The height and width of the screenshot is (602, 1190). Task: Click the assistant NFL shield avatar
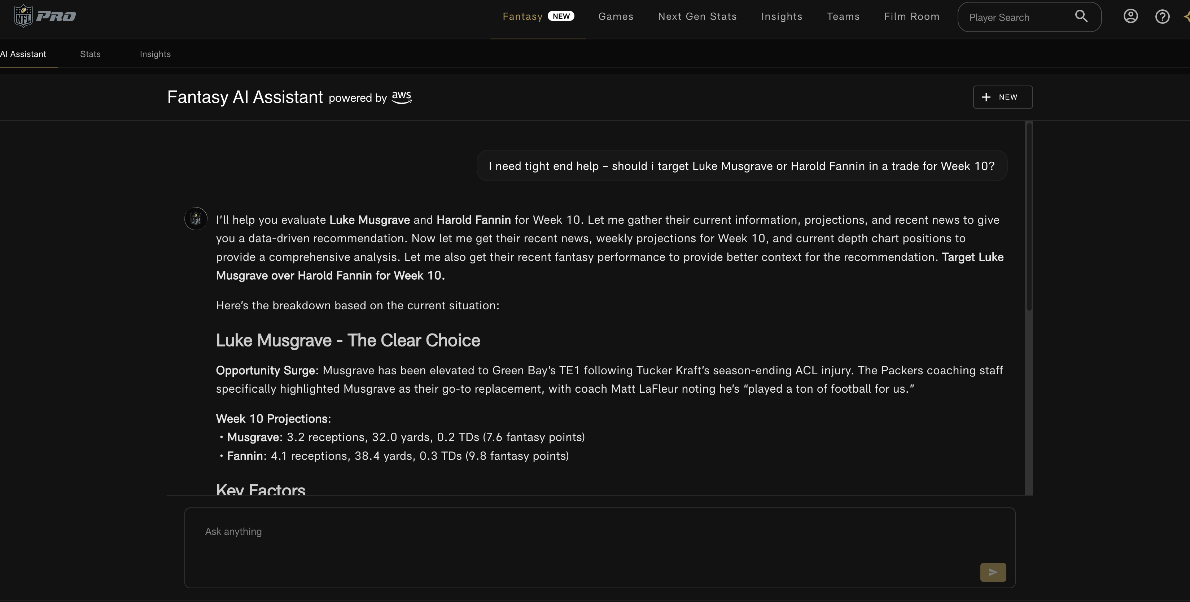point(196,218)
